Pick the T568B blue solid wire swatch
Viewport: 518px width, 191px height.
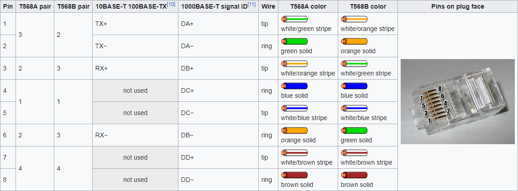(x=354, y=86)
